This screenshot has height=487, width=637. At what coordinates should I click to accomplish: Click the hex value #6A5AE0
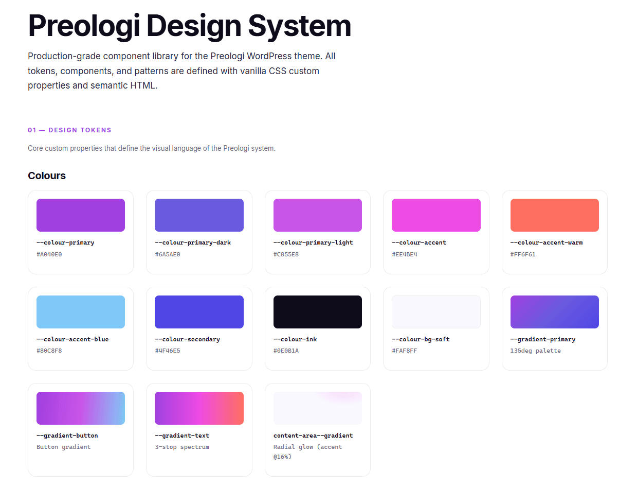point(168,254)
